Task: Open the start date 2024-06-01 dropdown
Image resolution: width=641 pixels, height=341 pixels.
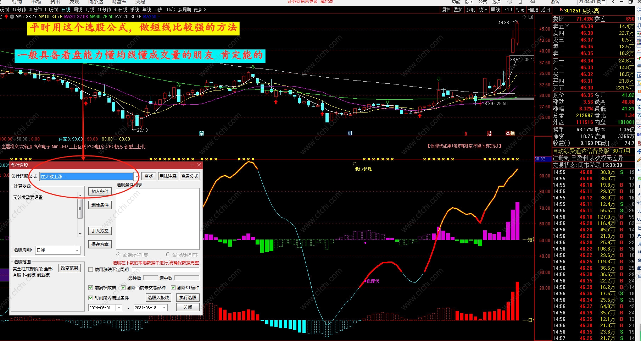Action: (x=119, y=308)
